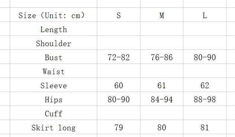This screenshot has width=235, height=137.
Task: Select the Sleeve value 60 cell
Action: (118, 85)
